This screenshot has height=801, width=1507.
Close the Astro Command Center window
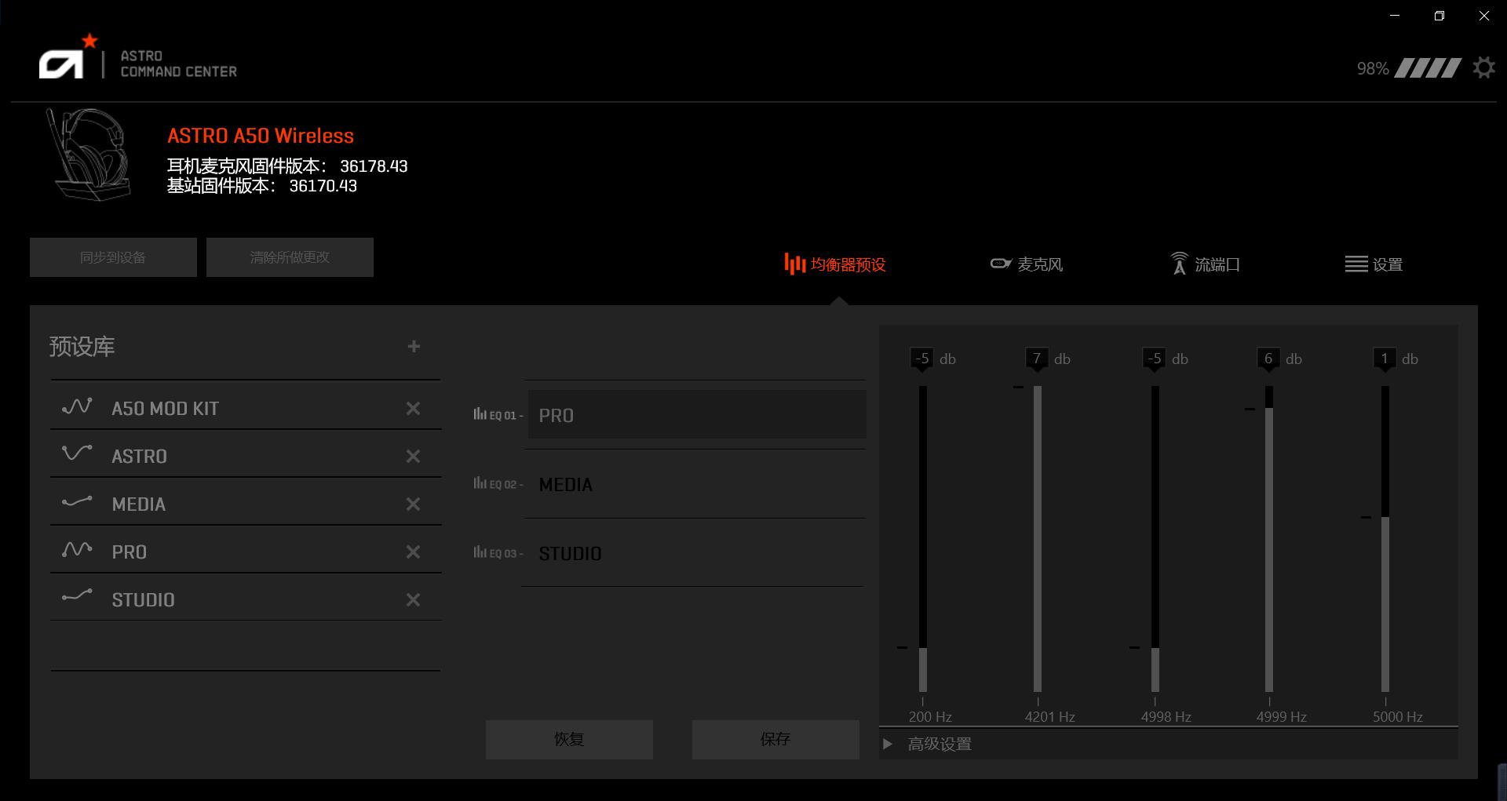(1483, 16)
